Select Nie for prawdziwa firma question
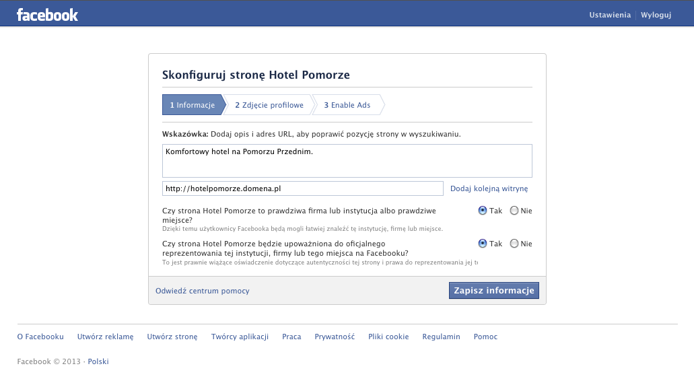 tap(514, 211)
